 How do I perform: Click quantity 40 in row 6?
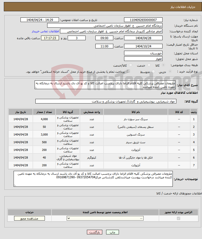pos(44,158)
